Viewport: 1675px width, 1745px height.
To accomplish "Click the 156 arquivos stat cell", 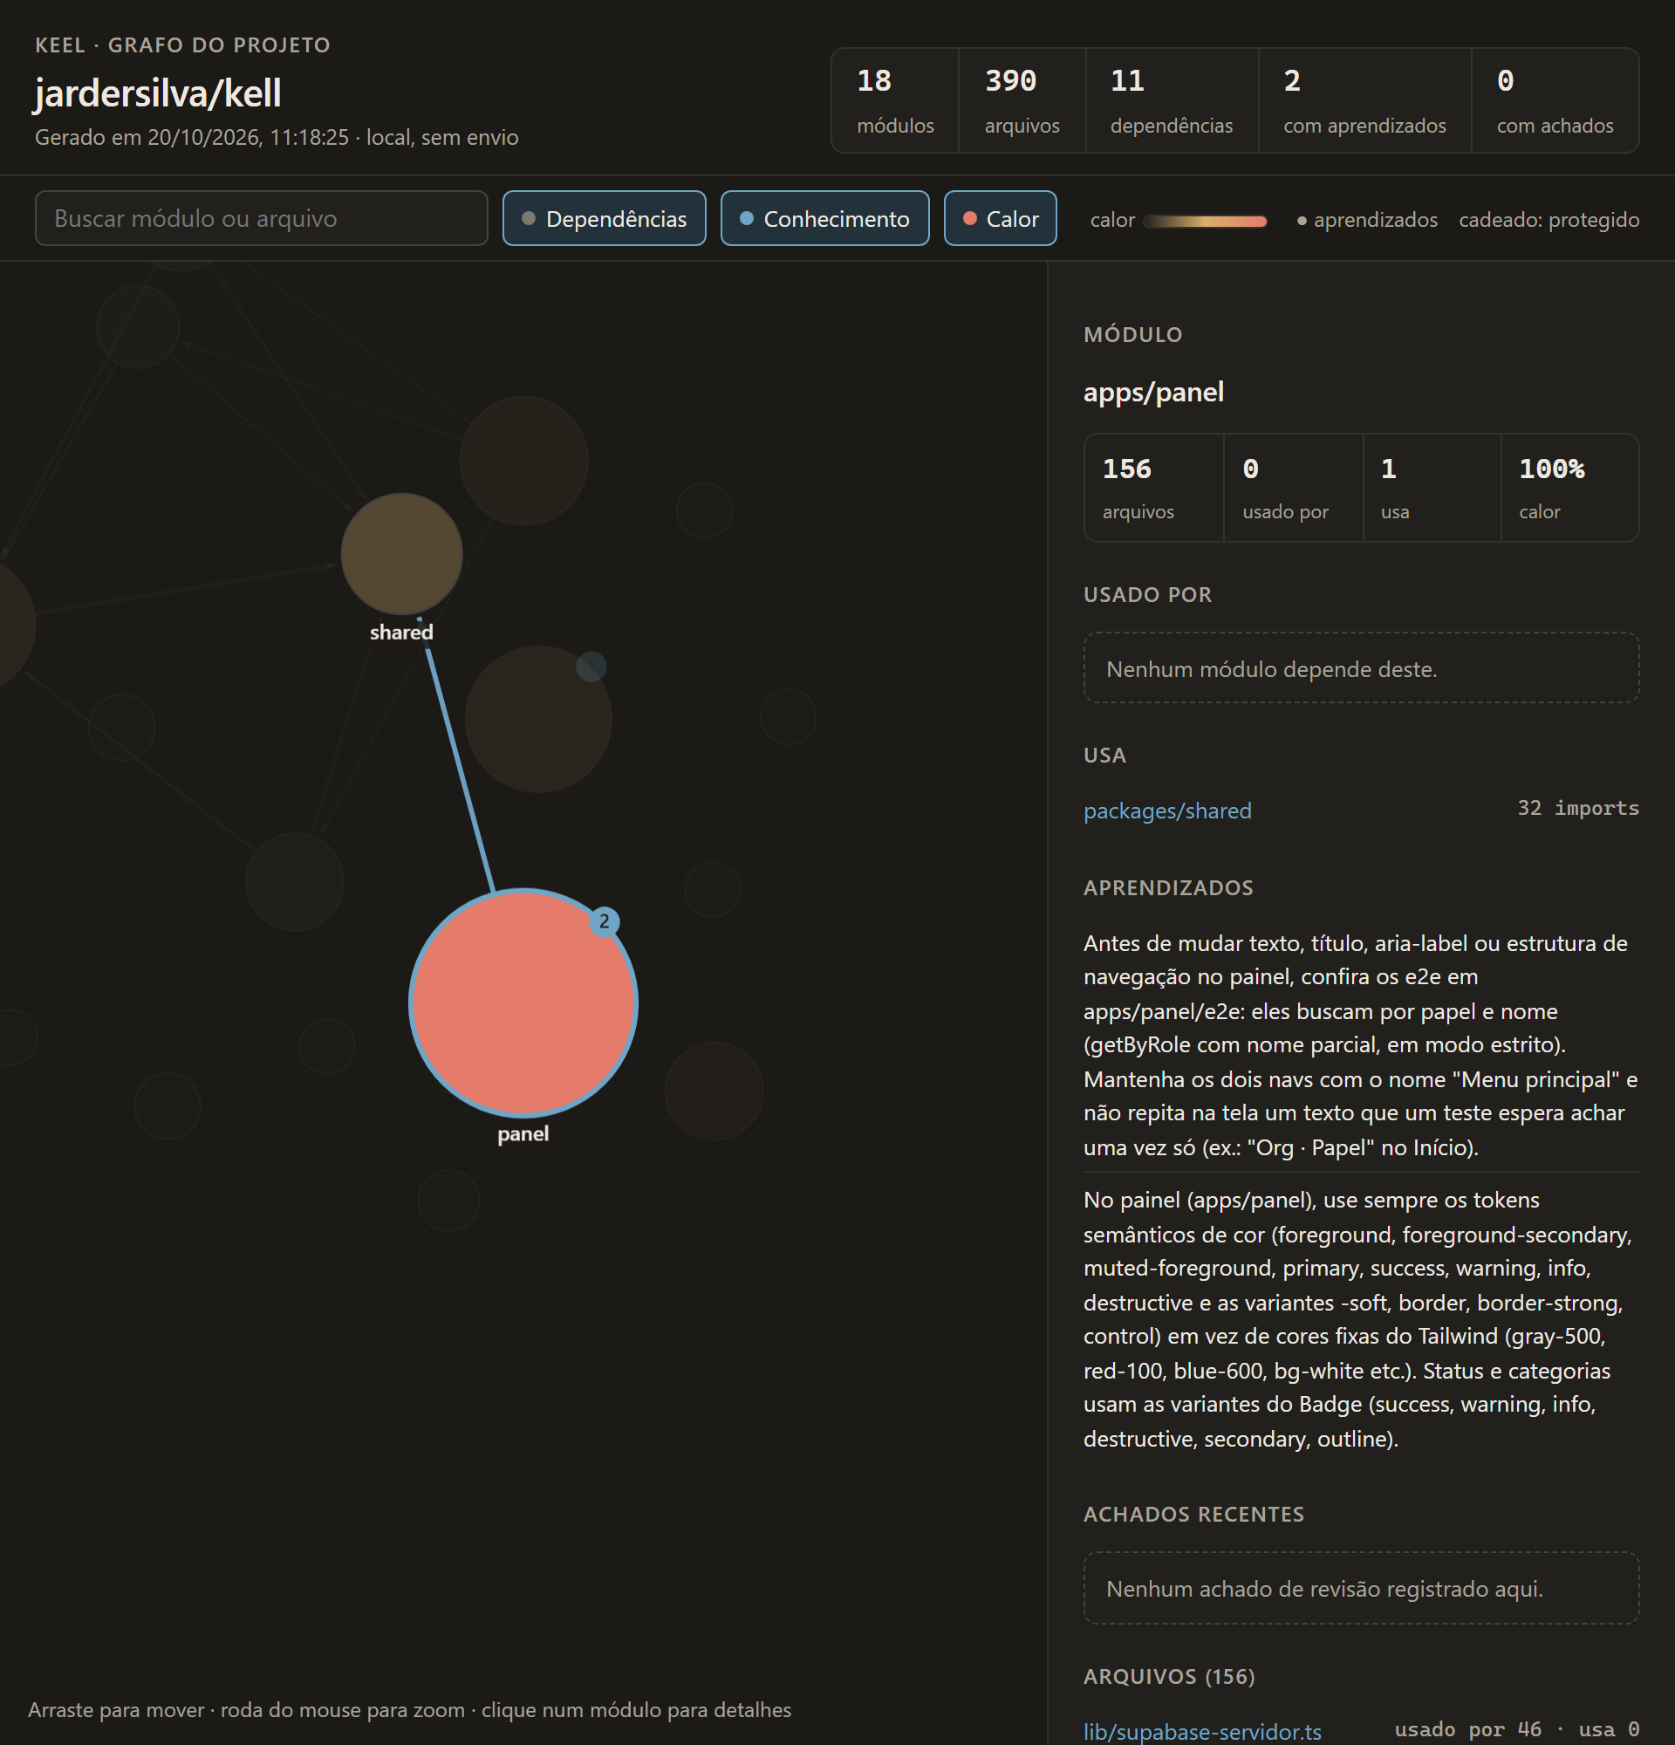I will 1153,488.
